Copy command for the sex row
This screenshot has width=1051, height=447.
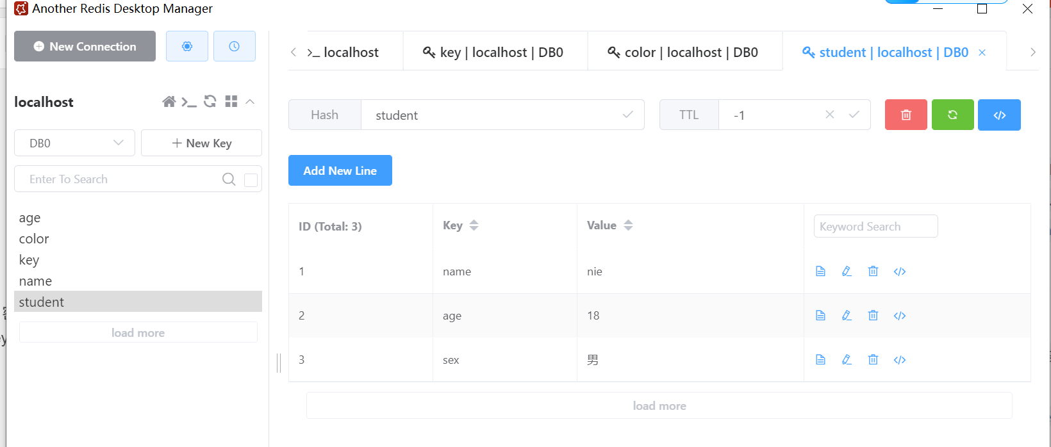pos(900,360)
